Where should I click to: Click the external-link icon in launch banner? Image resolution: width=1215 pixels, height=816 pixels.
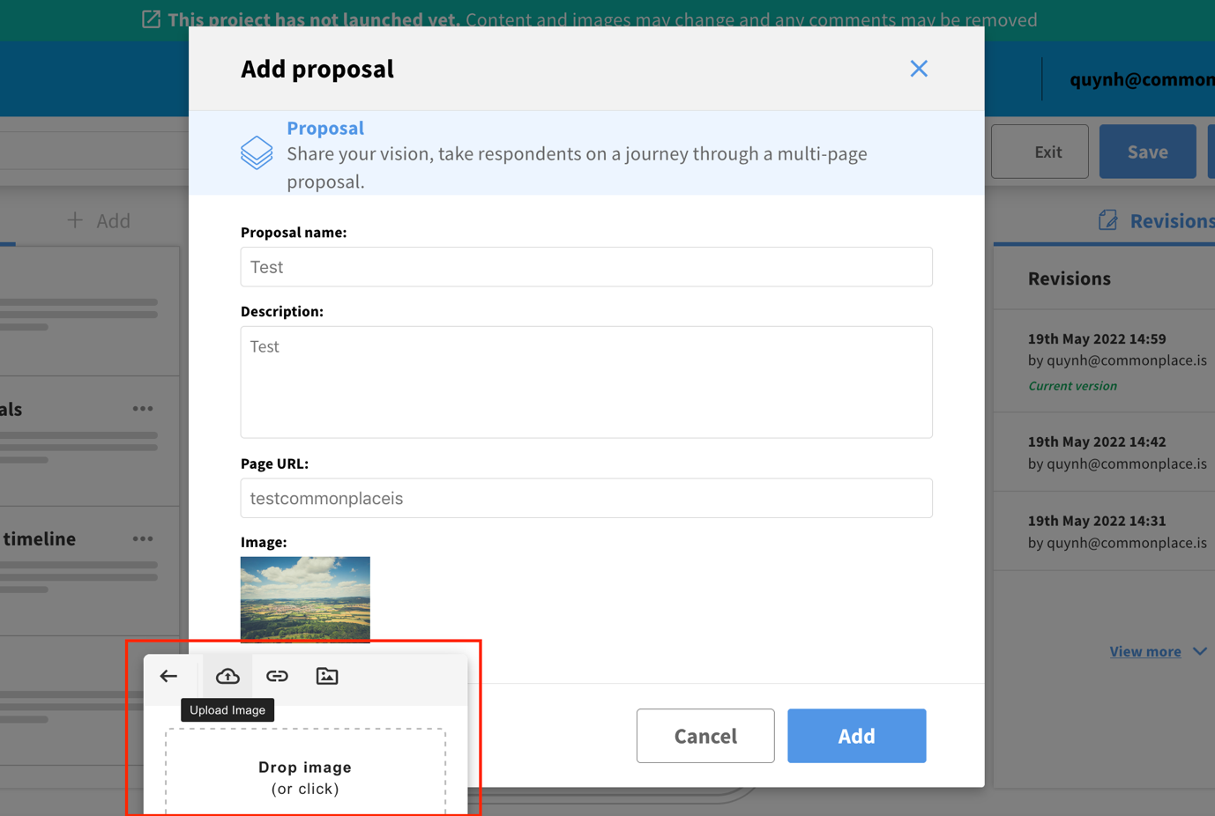click(152, 19)
